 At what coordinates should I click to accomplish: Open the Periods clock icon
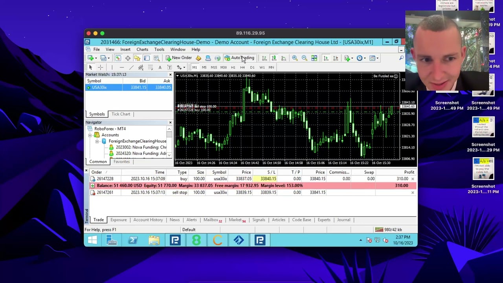(360, 58)
